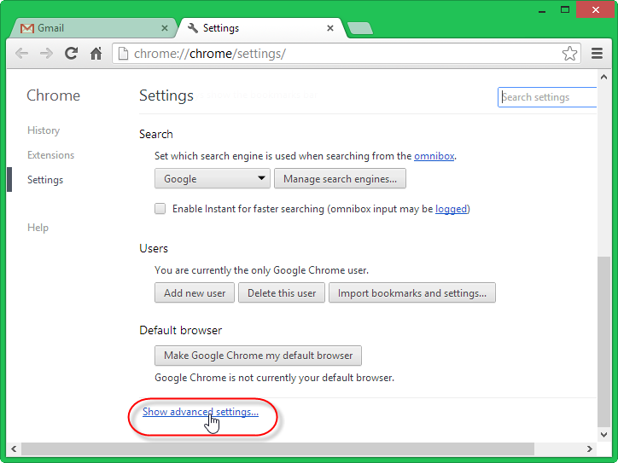Open Extensions in the sidebar
Image resolution: width=618 pixels, height=463 pixels.
click(x=50, y=155)
